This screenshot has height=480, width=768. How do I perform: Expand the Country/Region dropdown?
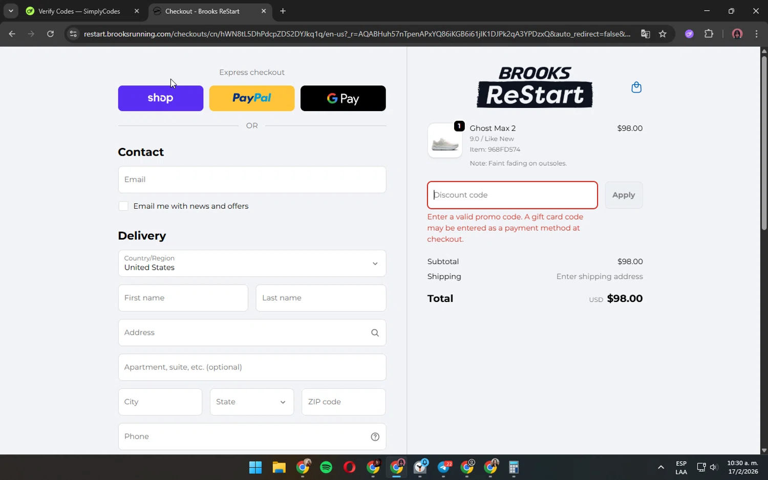pos(252,264)
